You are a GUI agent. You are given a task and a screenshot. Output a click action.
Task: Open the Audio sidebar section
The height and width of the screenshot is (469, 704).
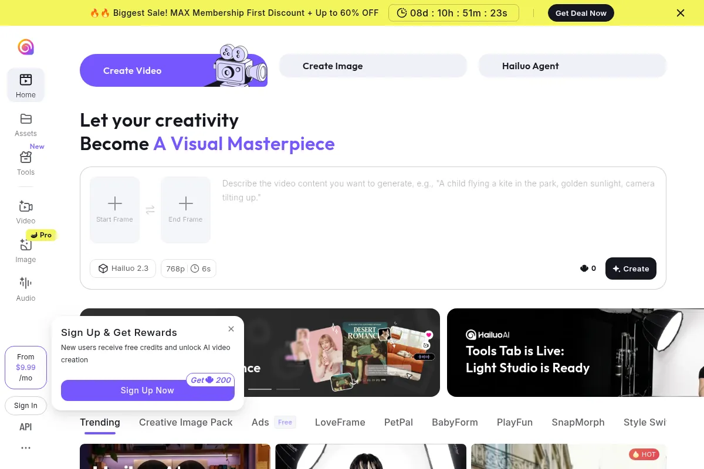[x=26, y=290]
